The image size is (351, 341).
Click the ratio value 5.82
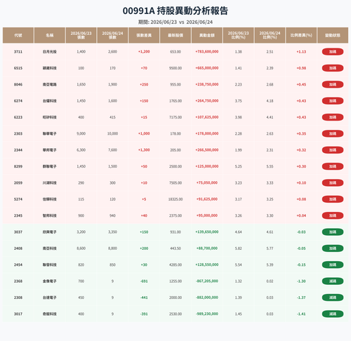point(238,248)
